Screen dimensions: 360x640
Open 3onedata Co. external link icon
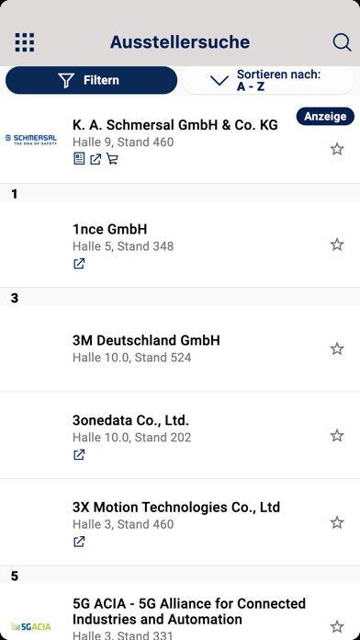79,454
